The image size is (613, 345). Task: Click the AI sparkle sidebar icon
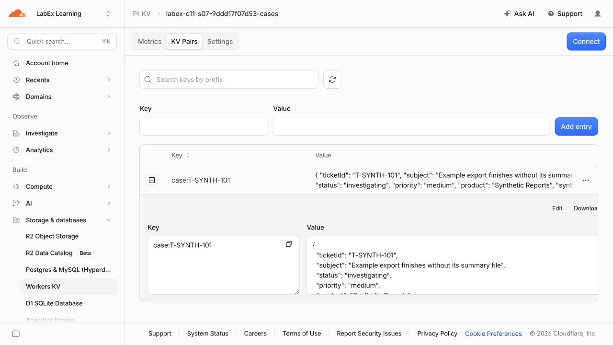[x=16, y=203]
